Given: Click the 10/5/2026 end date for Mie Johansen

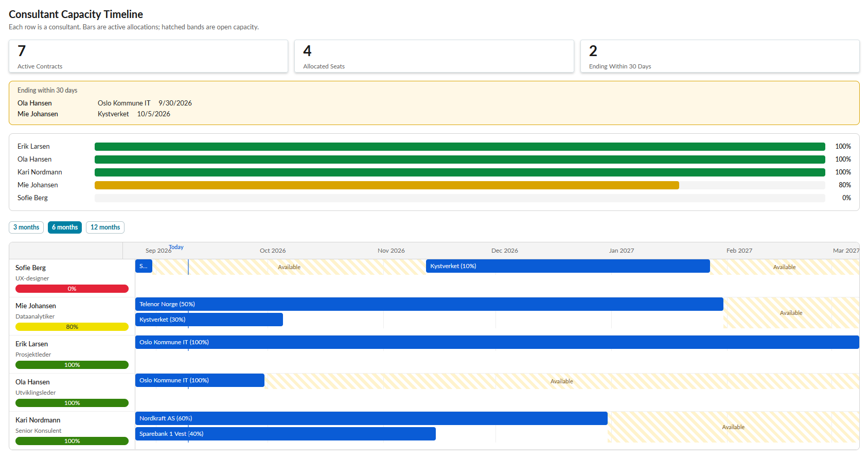Looking at the screenshot, I should click(x=153, y=114).
